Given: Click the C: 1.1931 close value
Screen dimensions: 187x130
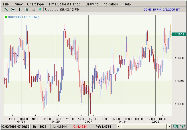Looking at the screenshot, I should coord(80,127).
